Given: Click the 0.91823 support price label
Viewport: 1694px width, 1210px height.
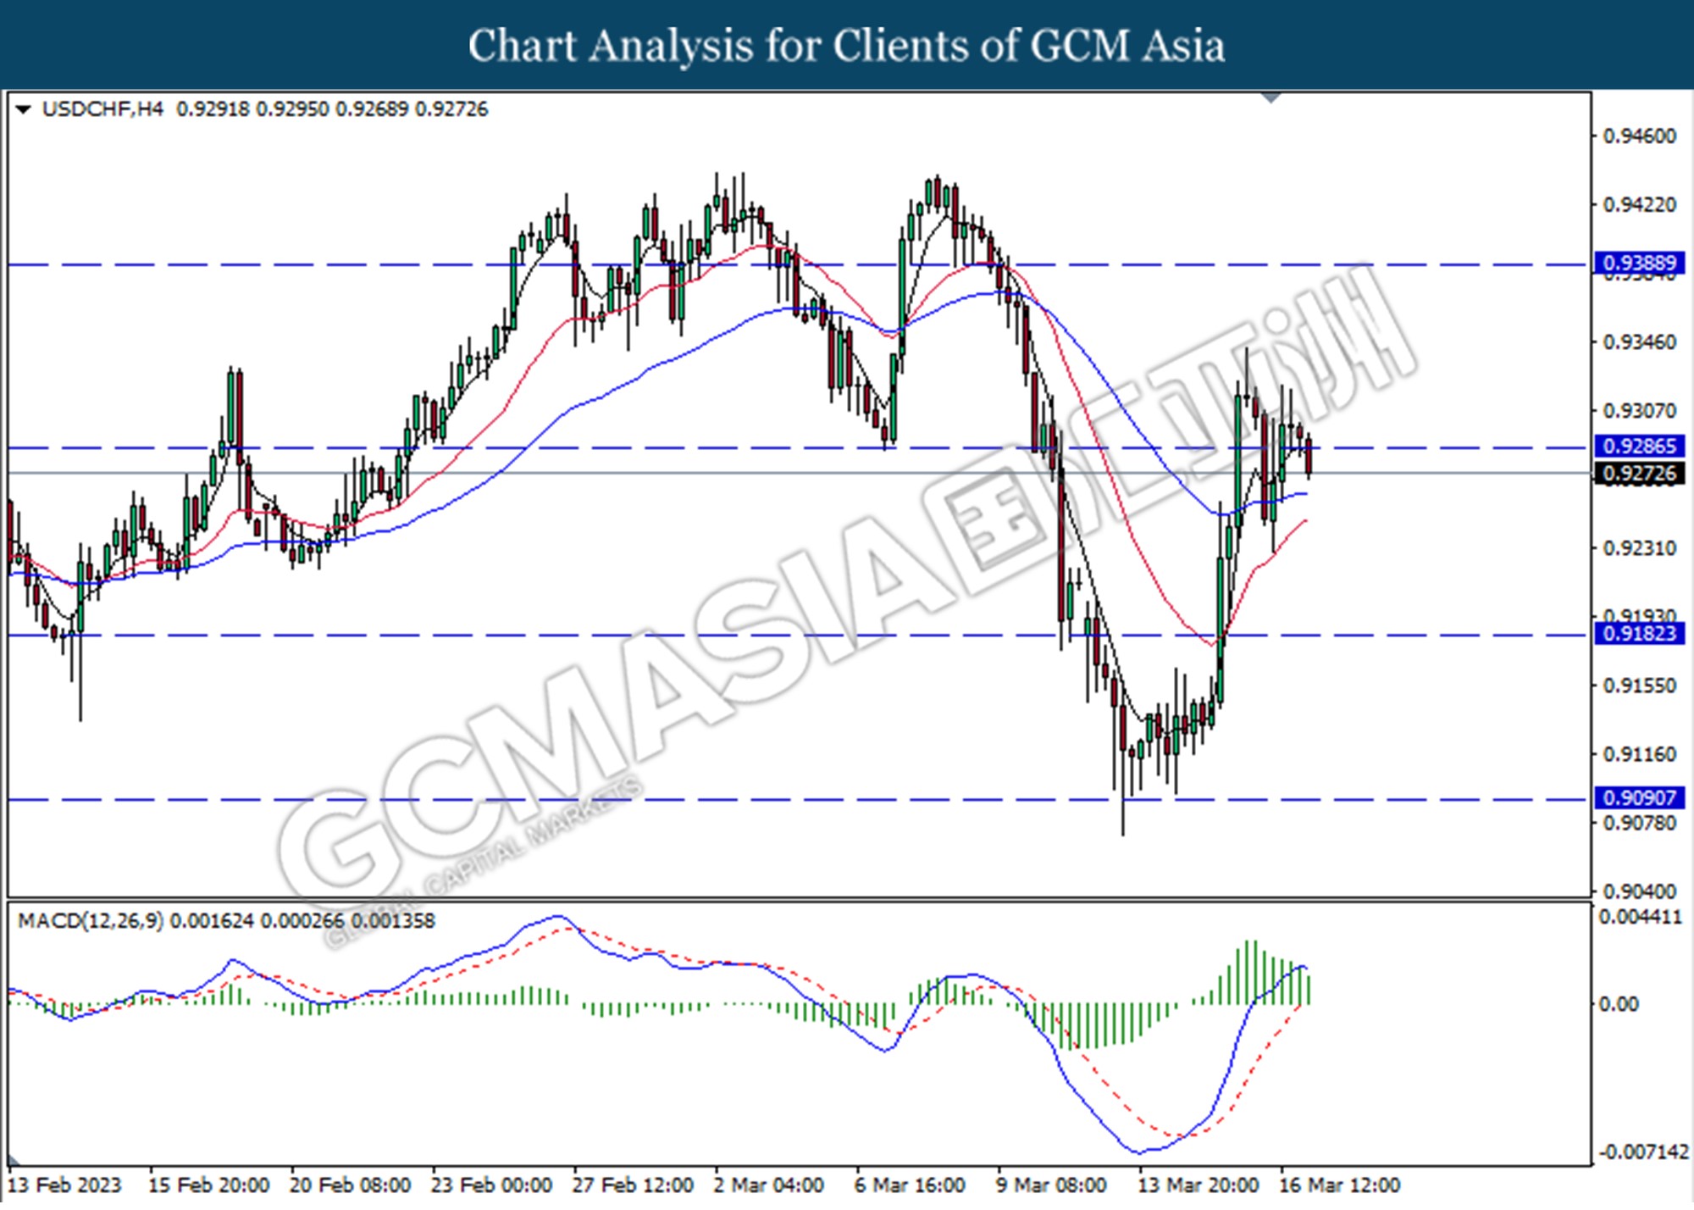Looking at the screenshot, I should tap(1639, 634).
